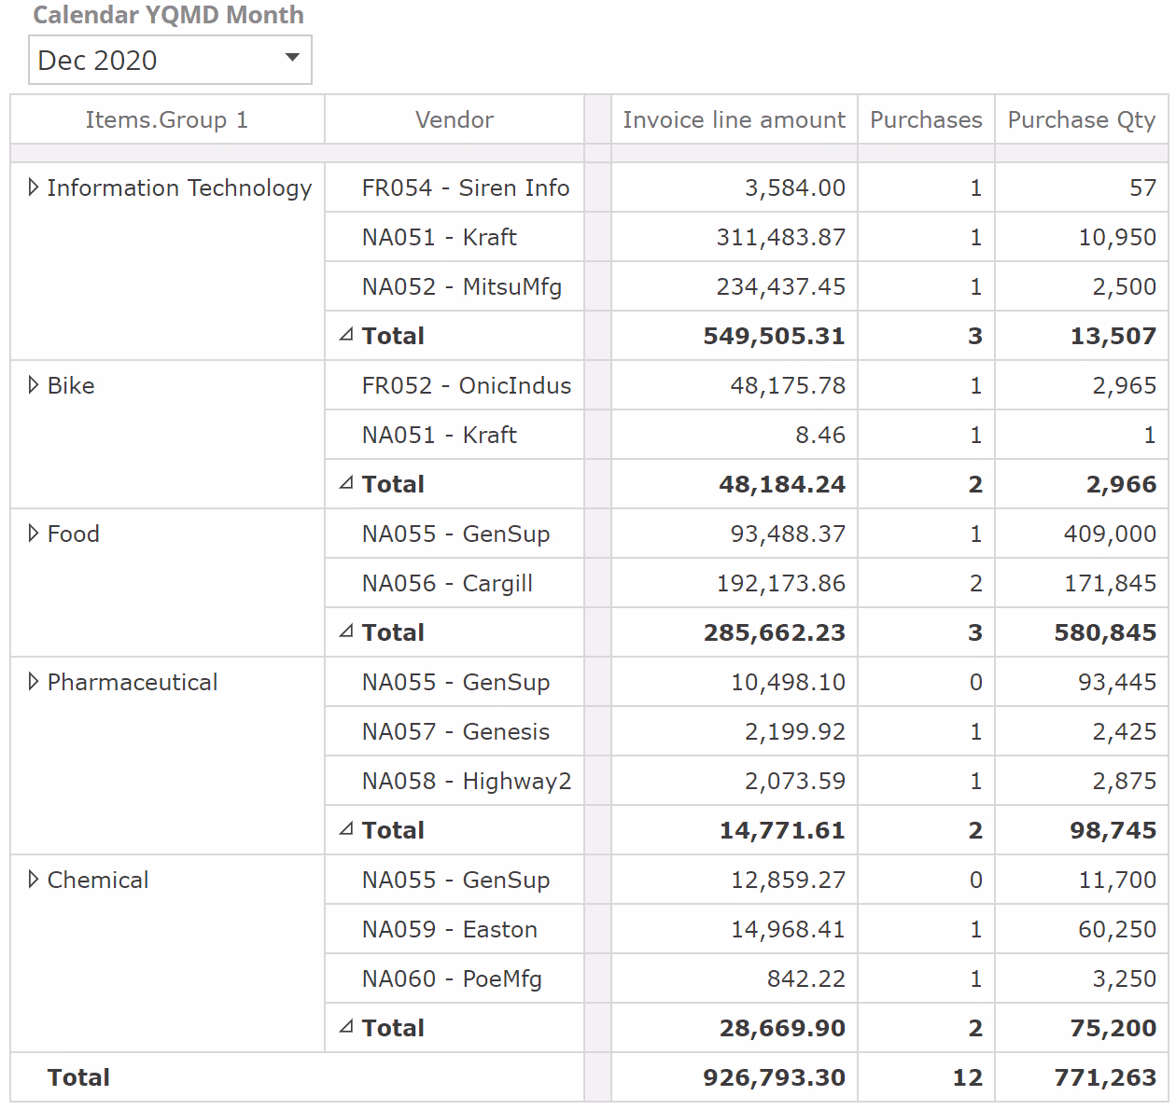The height and width of the screenshot is (1110, 1176).
Task: Expand the Information Technology group row
Action: pyautogui.click(x=34, y=187)
